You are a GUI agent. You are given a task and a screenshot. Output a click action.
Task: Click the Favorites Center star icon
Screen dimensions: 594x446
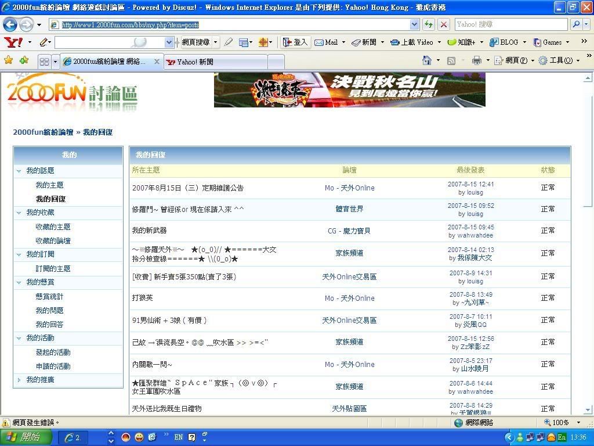pyautogui.click(x=9, y=60)
